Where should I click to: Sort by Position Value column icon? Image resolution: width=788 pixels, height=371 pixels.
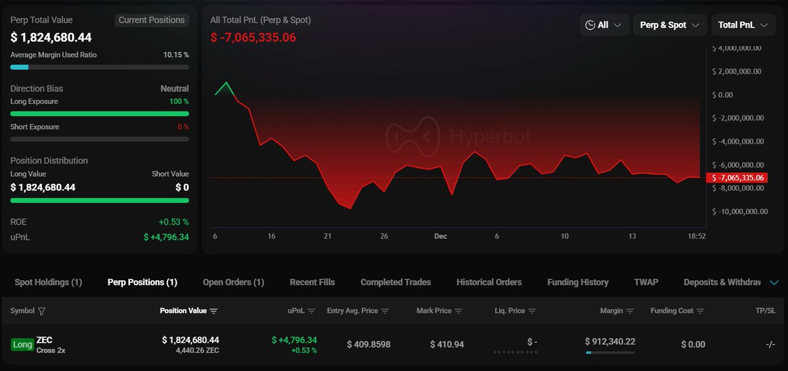tap(213, 311)
